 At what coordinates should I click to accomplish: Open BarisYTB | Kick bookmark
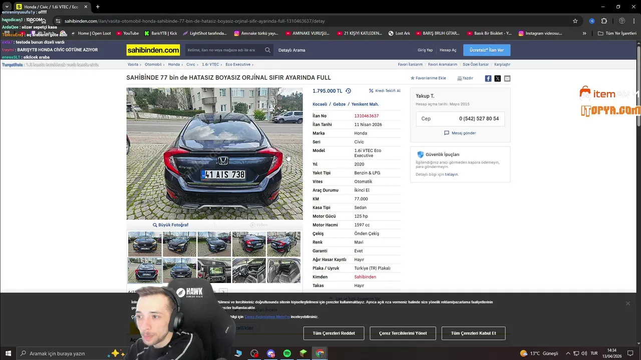tap(161, 33)
